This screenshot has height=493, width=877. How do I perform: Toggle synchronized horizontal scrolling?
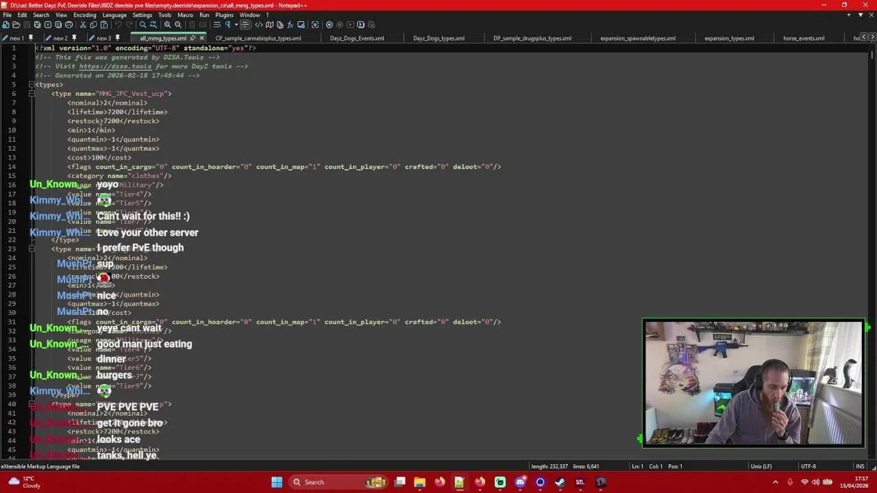coord(203,25)
